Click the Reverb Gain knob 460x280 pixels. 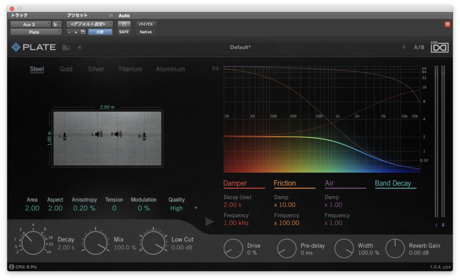[395, 249]
